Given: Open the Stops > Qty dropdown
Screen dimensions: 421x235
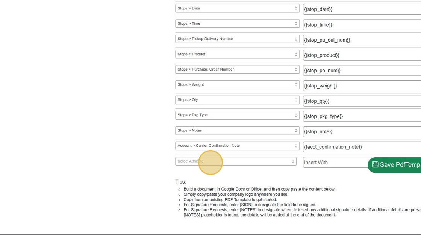Looking at the screenshot, I should pyautogui.click(x=237, y=100).
